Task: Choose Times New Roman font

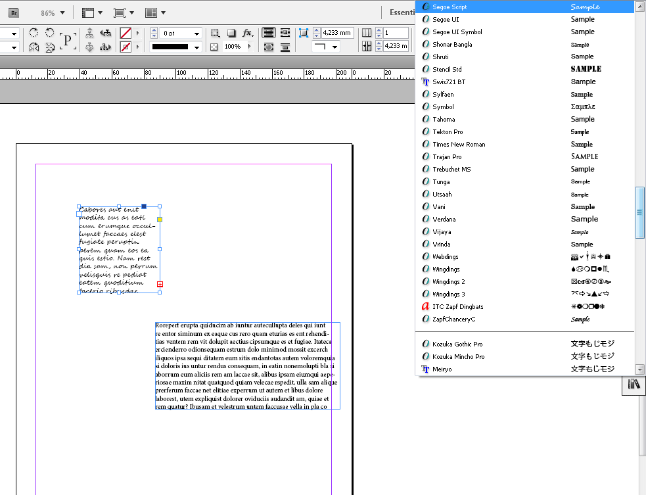Action: pos(524,144)
